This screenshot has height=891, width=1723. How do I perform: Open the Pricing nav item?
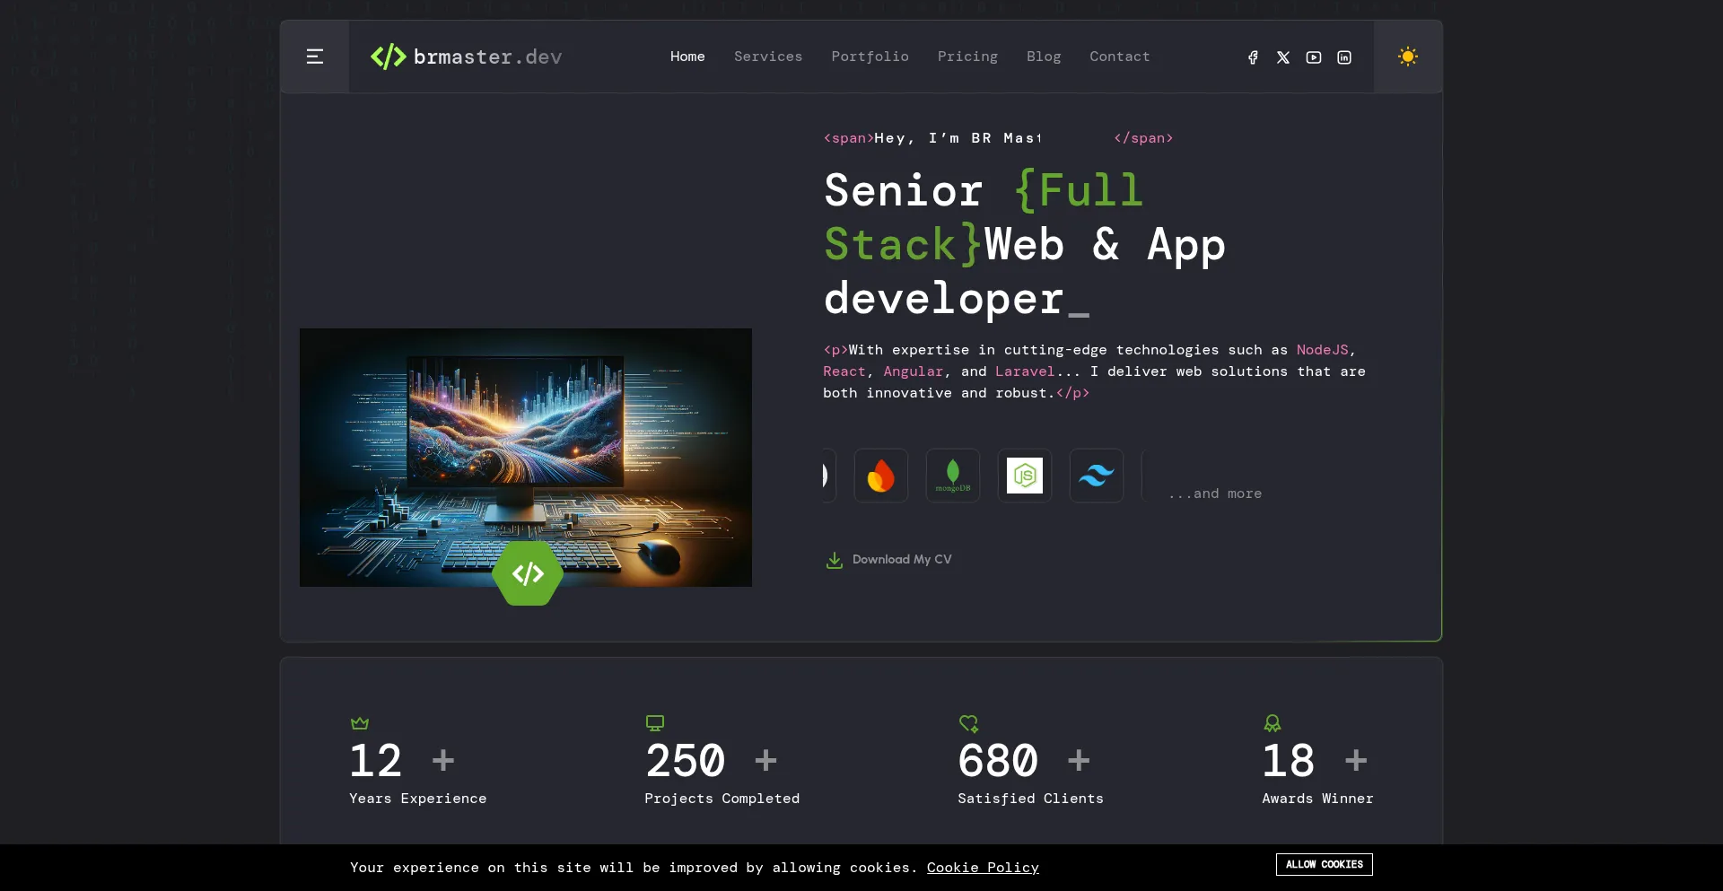967,57
